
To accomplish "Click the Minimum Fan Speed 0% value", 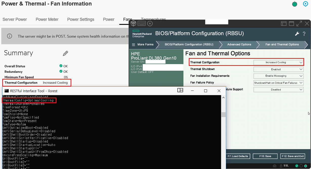I will click(66, 77).
